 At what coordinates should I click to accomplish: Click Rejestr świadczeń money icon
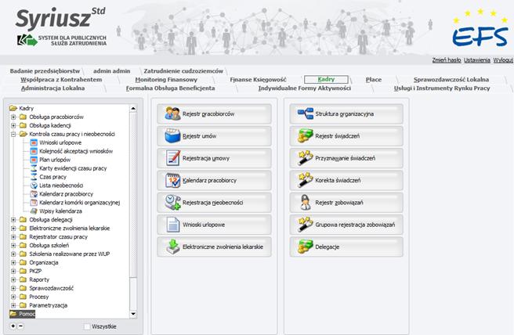(x=306, y=136)
